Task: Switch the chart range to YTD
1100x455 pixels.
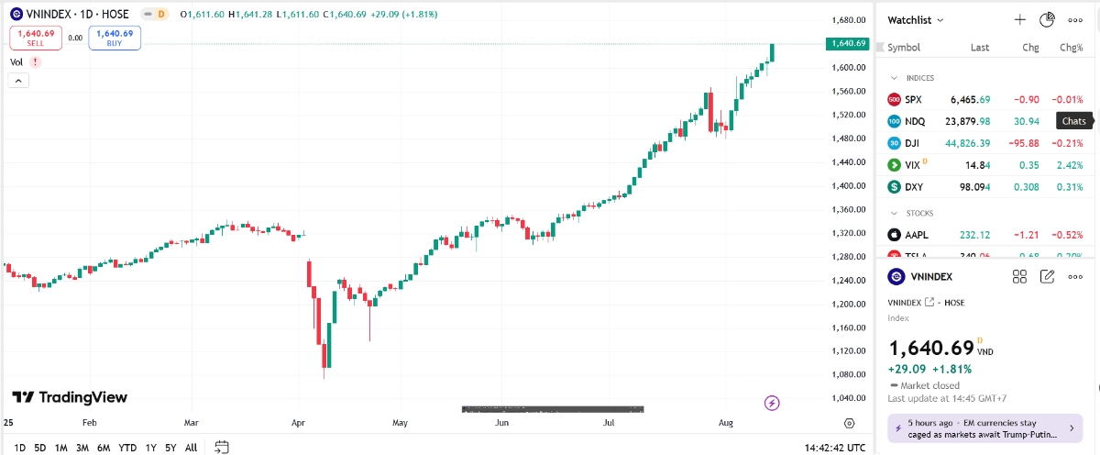Action: pos(127,448)
